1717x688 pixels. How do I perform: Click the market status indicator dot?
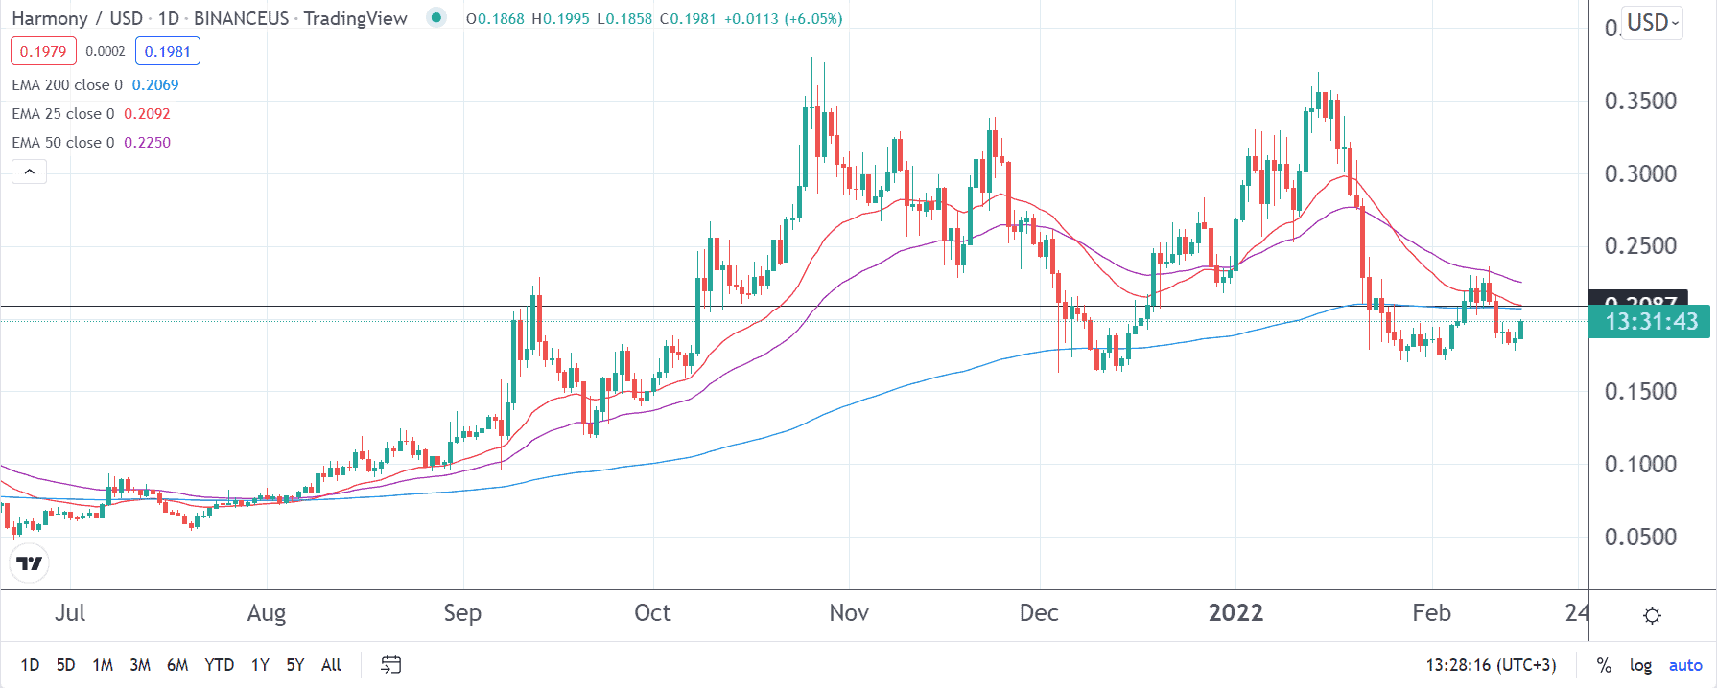[436, 17]
